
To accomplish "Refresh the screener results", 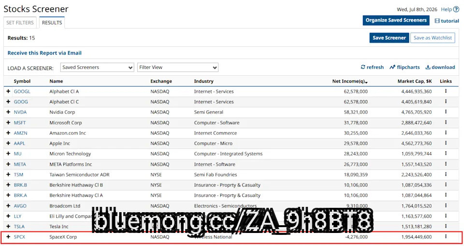I will tap(372, 67).
